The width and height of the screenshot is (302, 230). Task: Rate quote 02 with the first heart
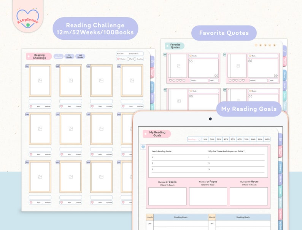[230, 80]
